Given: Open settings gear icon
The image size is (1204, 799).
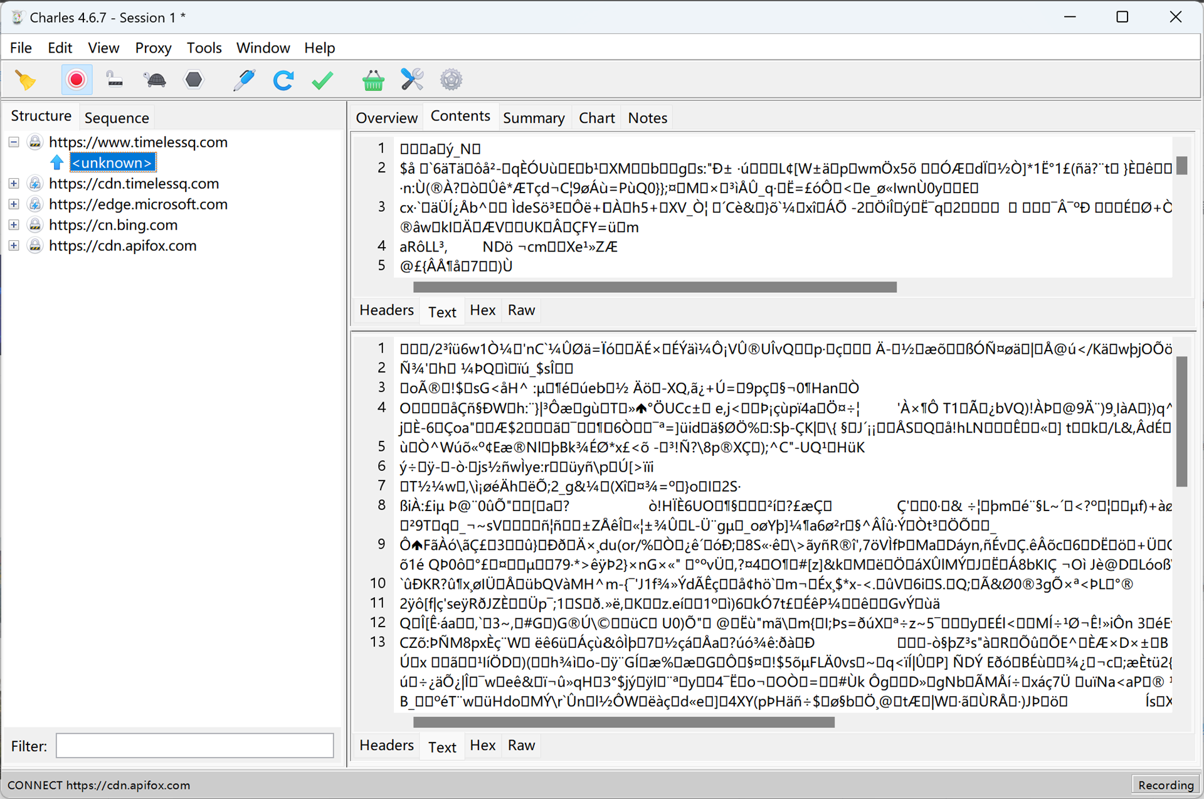Looking at the screenshot, I should tap(451, 80).
